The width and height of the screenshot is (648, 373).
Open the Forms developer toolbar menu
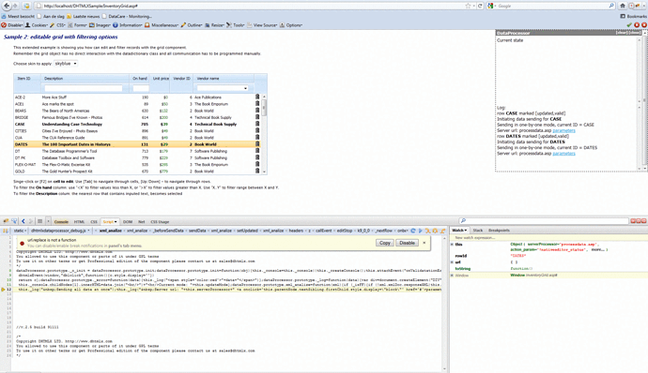pos(78,25)
